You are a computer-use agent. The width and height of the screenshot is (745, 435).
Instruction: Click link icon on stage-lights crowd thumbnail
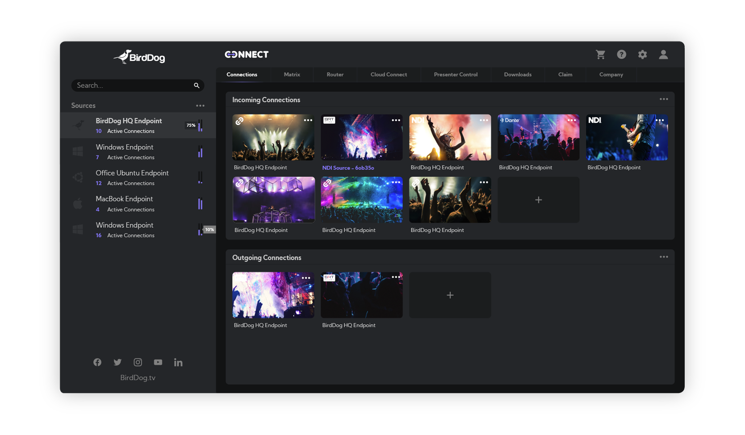(239, 121)
